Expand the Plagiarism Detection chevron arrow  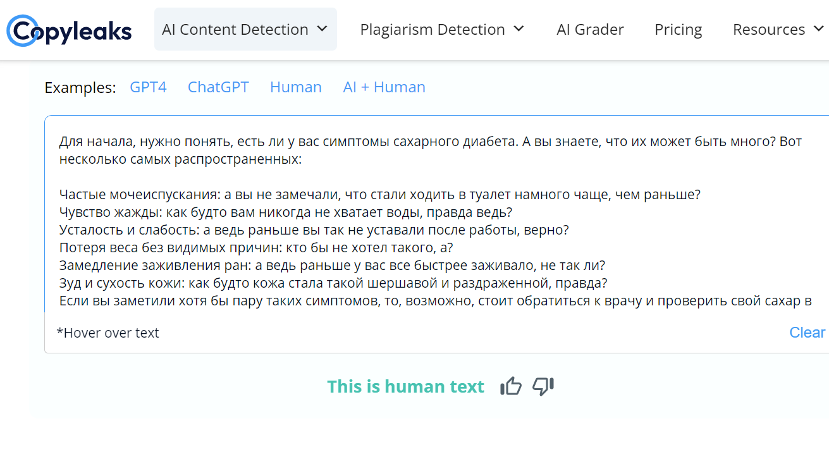click(x=519, y=29)
